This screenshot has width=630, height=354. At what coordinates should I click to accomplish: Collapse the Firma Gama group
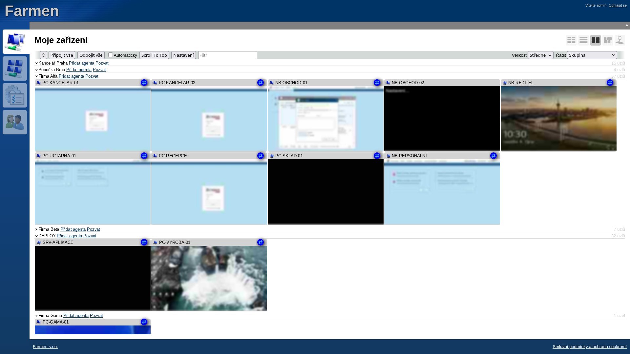coord(36,316)
